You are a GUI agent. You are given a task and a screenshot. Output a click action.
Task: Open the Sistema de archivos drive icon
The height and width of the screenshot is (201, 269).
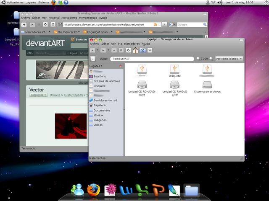click(207, 85)
